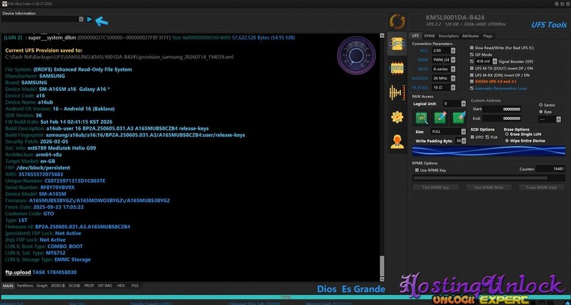The width and height of the screenshot is (571, 305).
Task: Click the log scrollbar down arrow
Action: 382,279
